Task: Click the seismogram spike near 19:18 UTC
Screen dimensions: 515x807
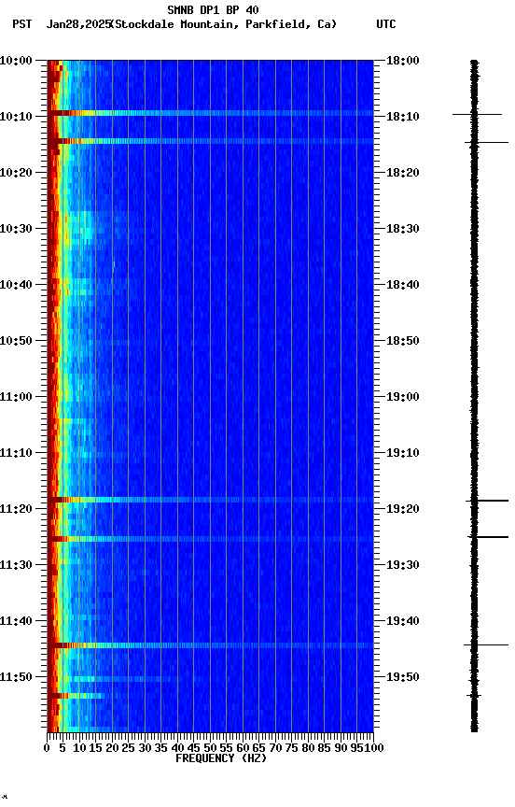Action: pos(487,501)
